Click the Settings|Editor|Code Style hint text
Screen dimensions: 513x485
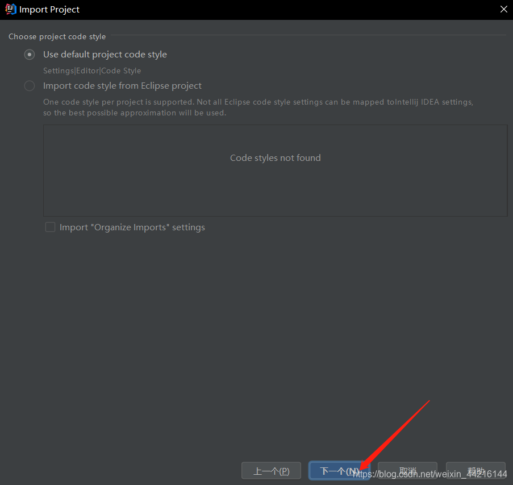(x=92, y=71)
